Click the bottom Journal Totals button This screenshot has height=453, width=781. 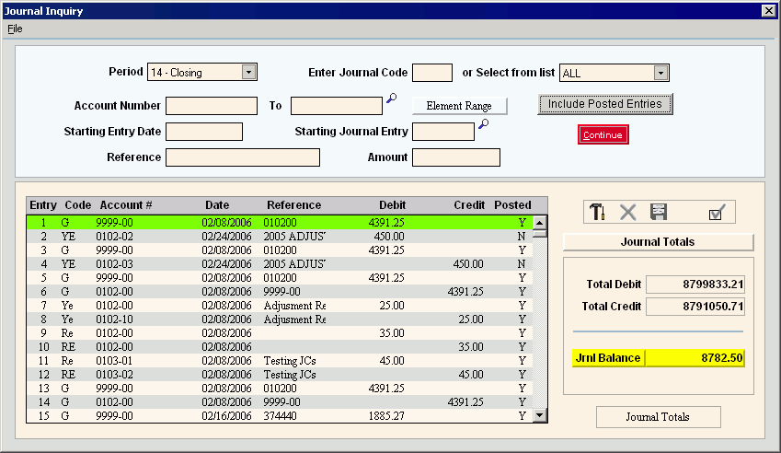[x=658, y=417]
